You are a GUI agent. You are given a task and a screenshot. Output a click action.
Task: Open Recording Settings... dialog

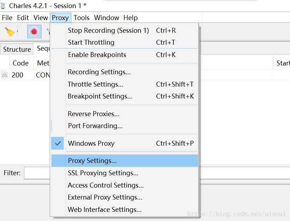pyautogui.click(x=124, y=72)
